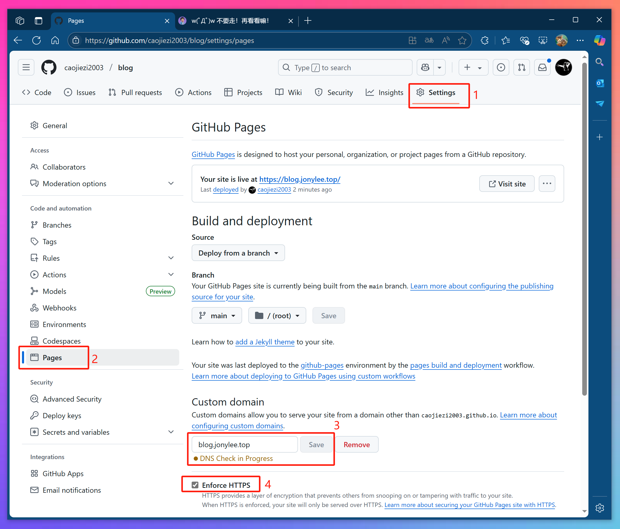Open the Deploy from a branch dropdown
The image size is (620, 529).
tap(238, 253)
